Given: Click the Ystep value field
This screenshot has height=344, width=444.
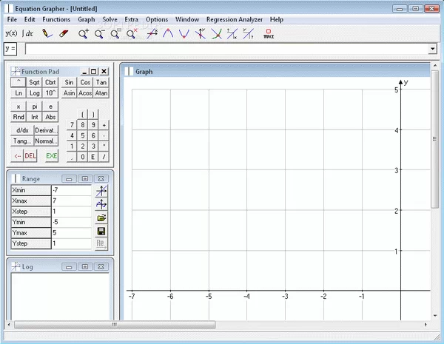Looking at the screenshot, I should (x=71, y=243).
